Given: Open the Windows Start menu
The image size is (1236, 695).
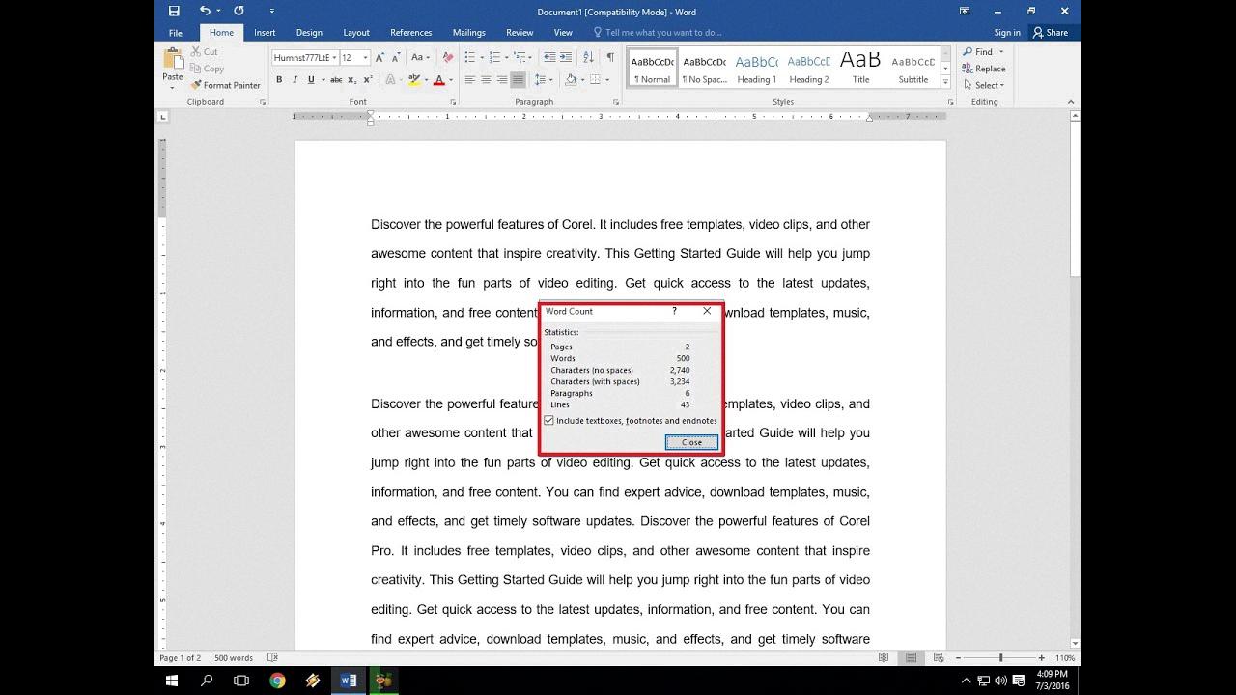Looking at the screenshot, I should coord(172,681).
